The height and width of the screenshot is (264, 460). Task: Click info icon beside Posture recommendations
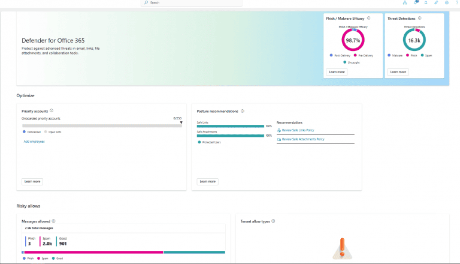point(243,111)
